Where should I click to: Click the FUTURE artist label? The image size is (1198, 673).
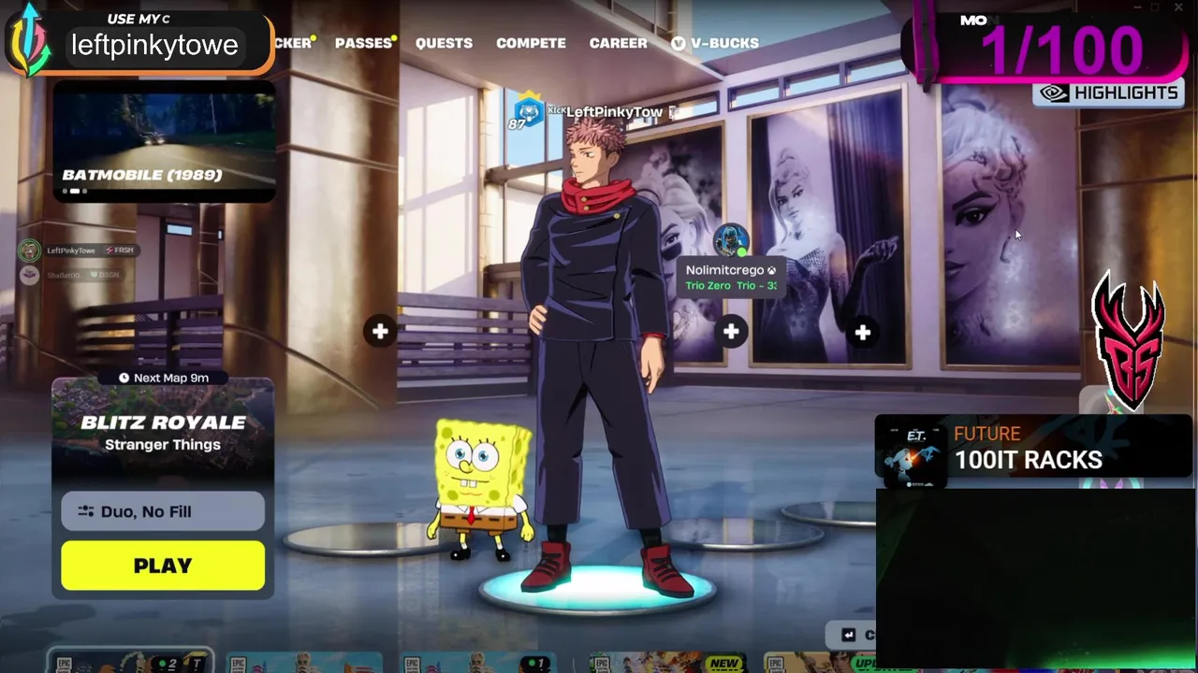point(986,434)
